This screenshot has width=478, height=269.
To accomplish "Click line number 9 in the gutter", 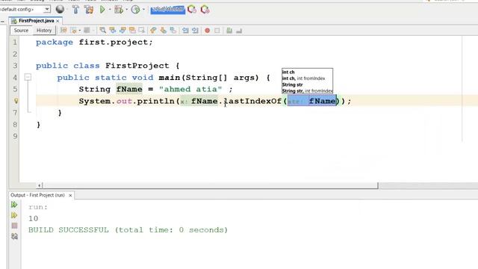I will click(x=15, y=136).
